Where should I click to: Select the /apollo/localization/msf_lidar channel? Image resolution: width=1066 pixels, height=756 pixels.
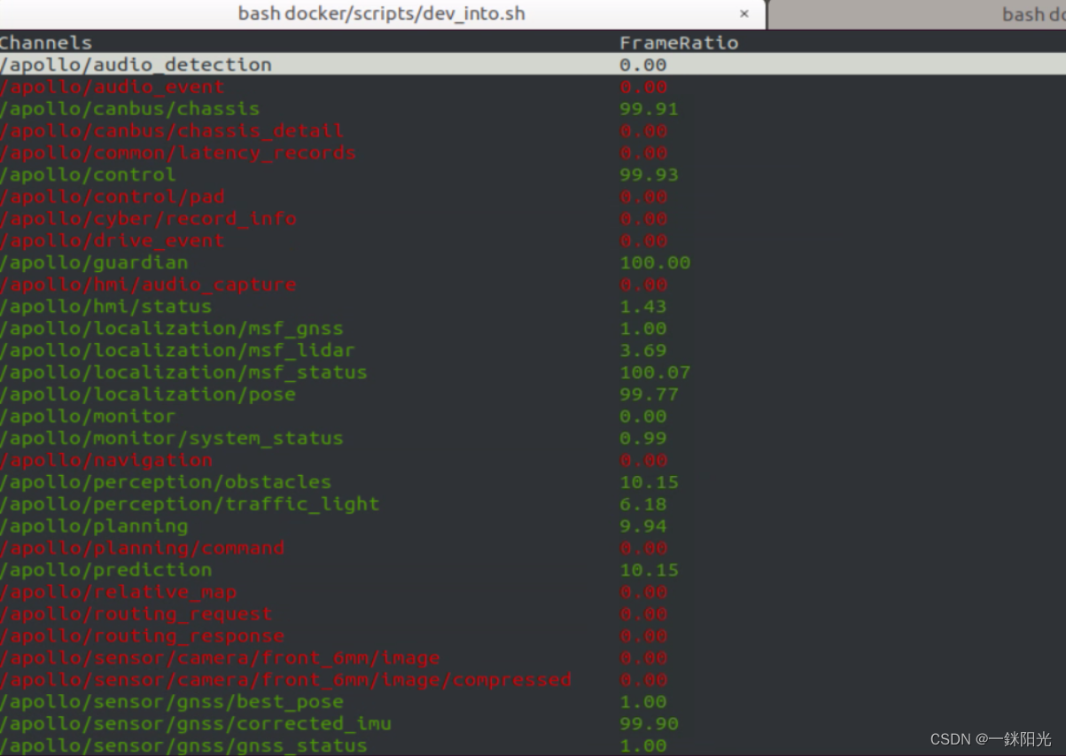[x=178, y=350]
